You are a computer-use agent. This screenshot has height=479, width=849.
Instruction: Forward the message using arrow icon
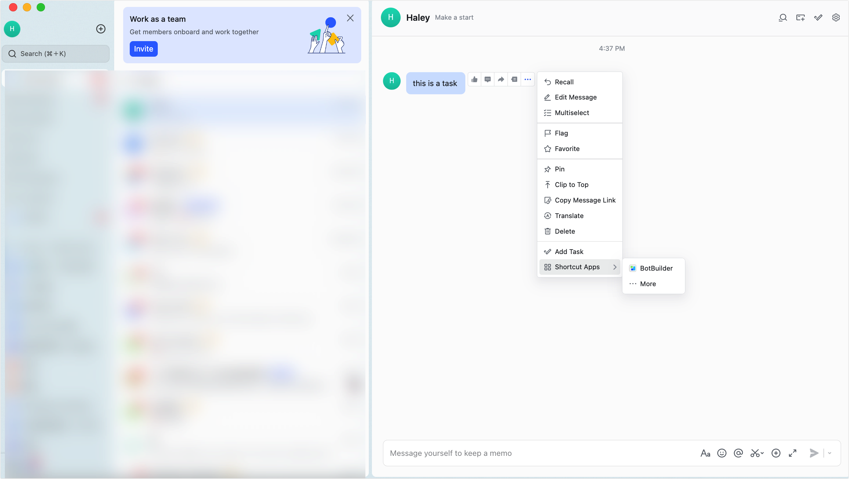tap(501, 79)
